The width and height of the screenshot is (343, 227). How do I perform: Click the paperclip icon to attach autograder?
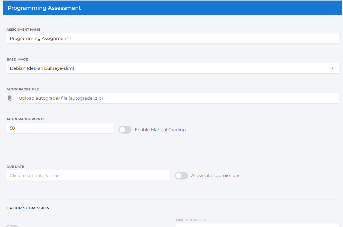click(x=10, y=98)
